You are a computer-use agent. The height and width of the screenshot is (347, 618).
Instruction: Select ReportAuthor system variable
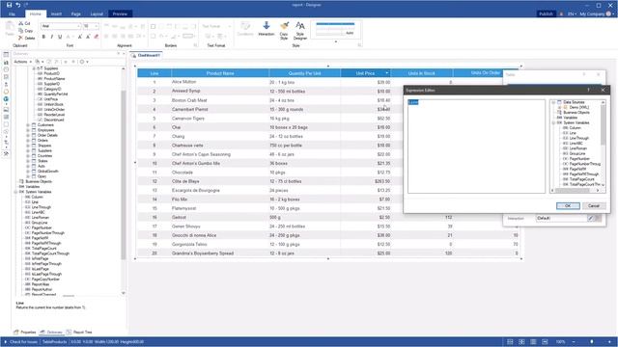(x=42, y=289)
